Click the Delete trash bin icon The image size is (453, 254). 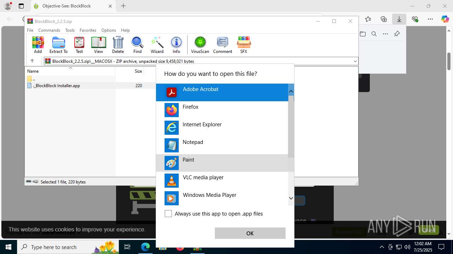[x=118, y=45]
